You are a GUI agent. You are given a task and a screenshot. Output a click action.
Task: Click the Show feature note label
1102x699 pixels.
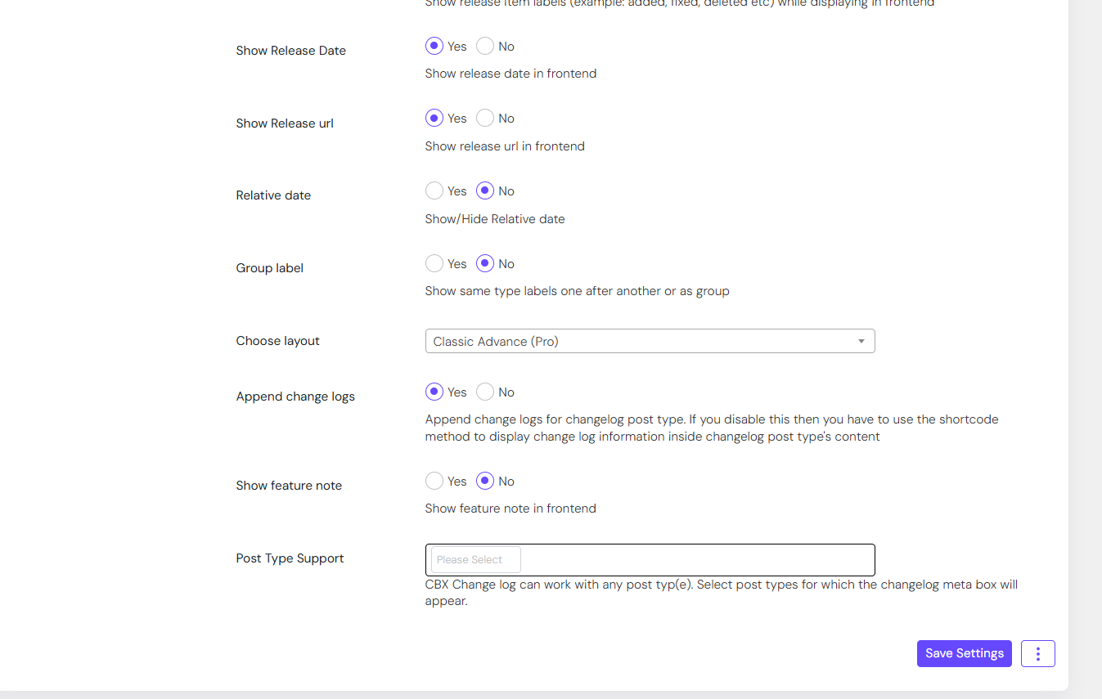(289, 486)
